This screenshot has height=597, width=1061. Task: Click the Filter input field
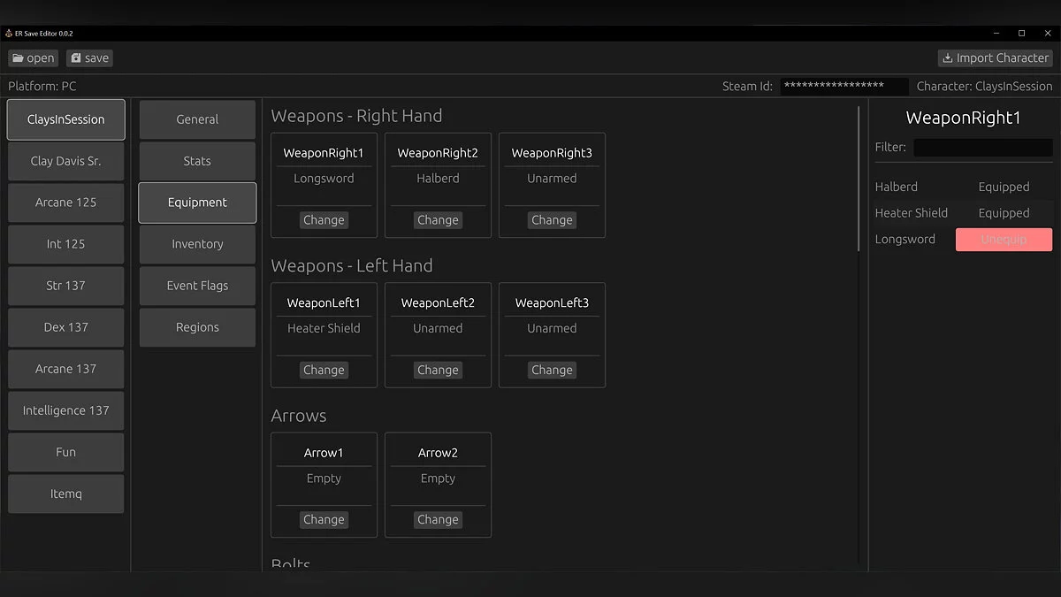pos(983,147)
